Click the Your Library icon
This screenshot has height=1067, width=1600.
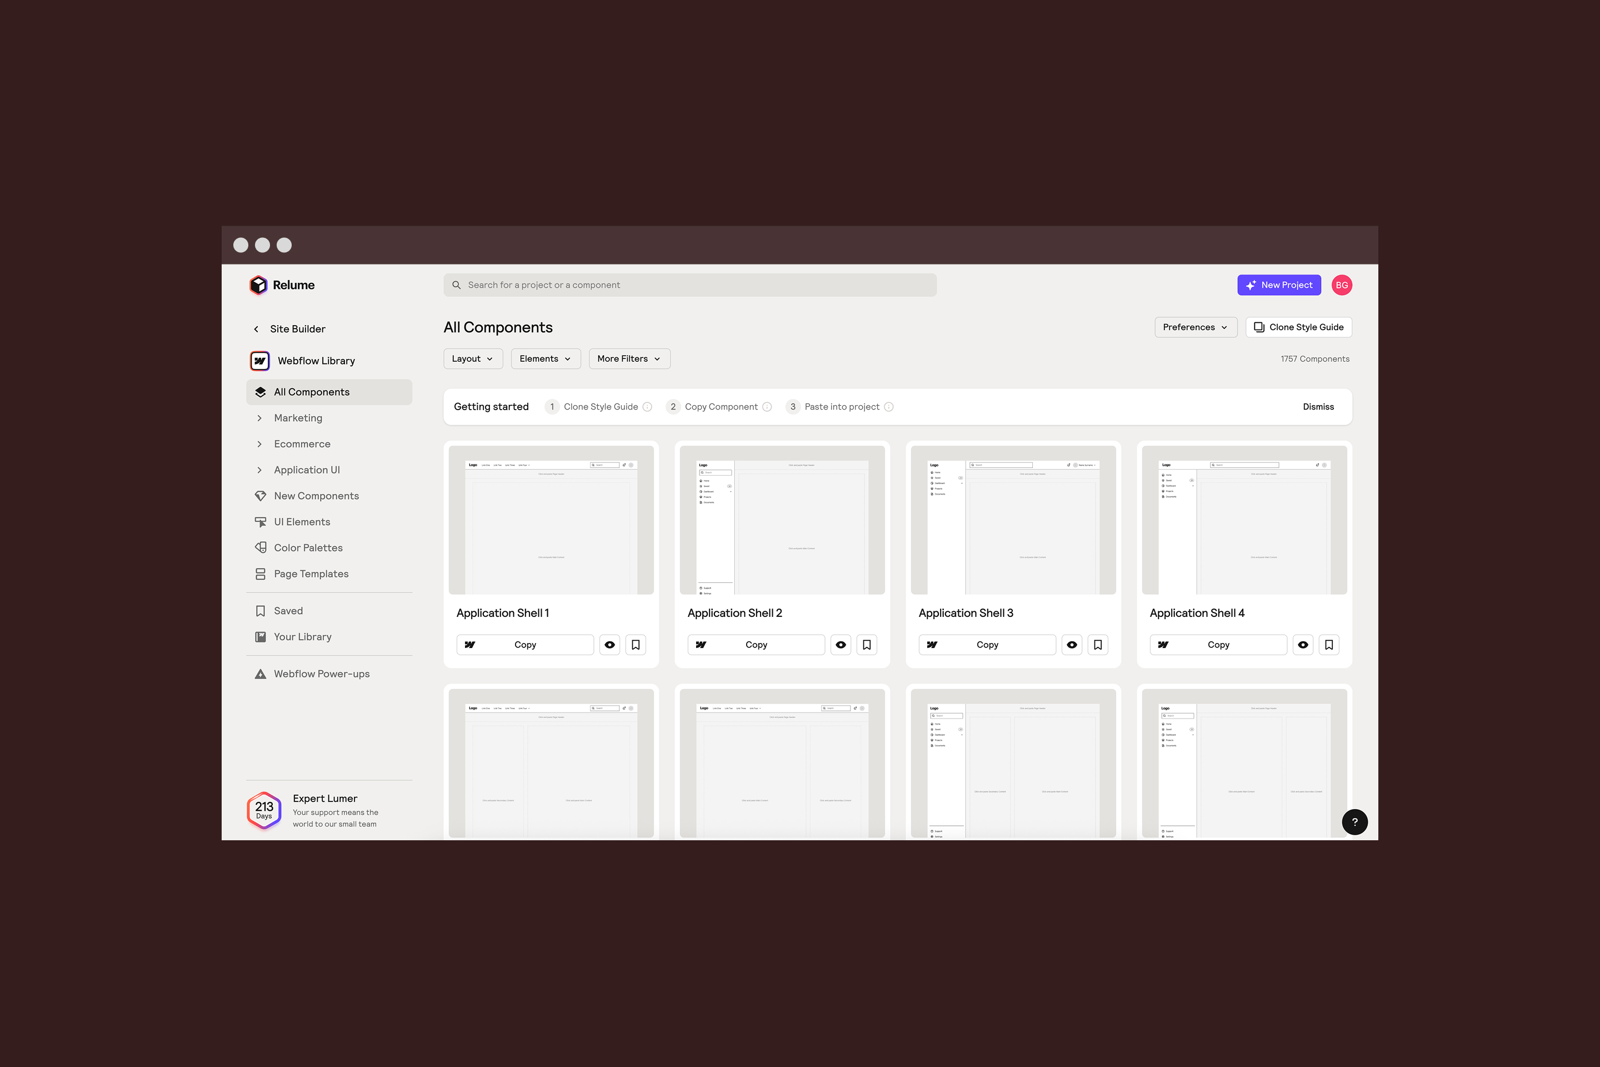260,637
